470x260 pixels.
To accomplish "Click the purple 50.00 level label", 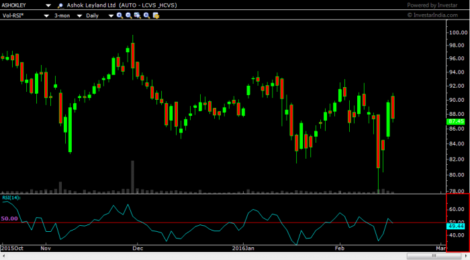I will (x=9, y=218).
